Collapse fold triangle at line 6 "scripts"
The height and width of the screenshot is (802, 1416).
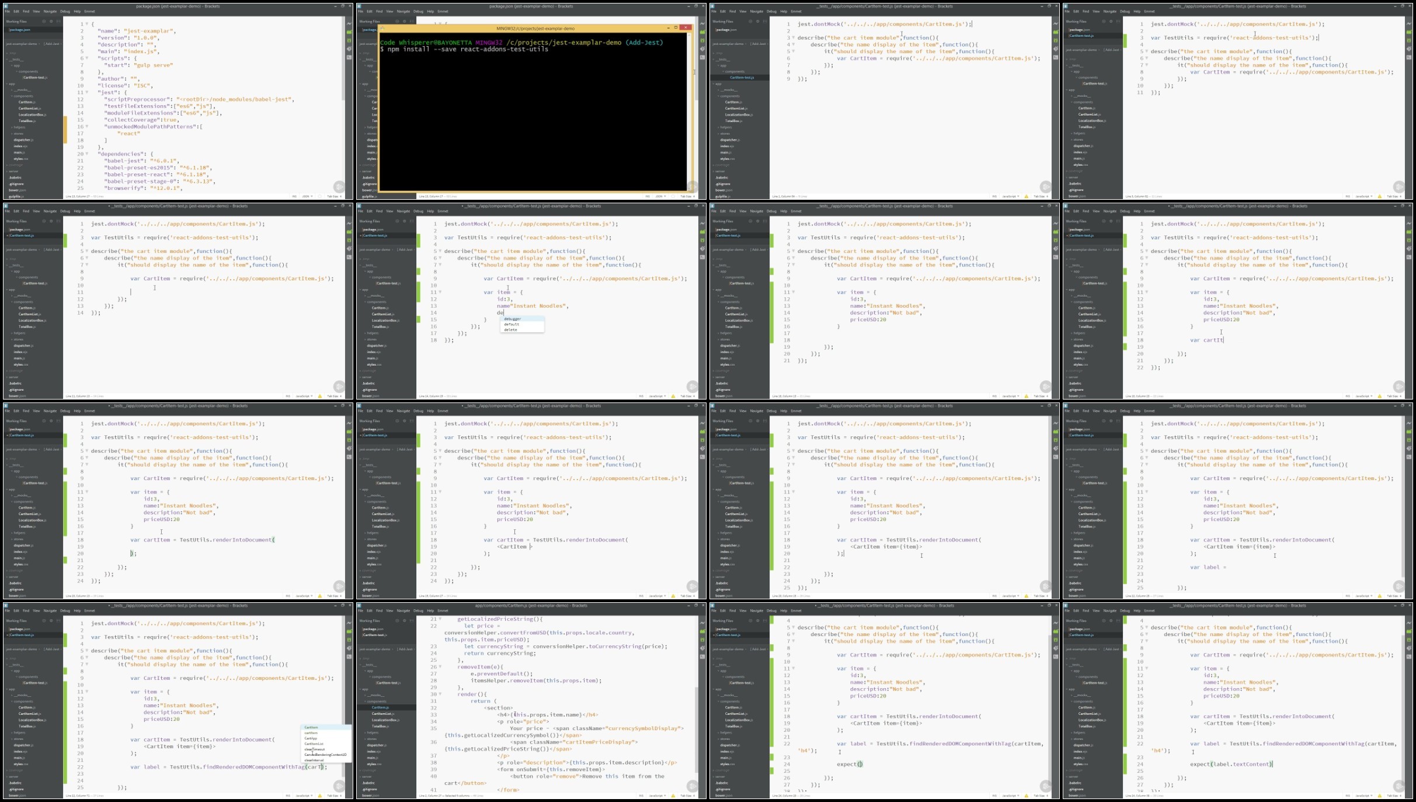[87, 58]
